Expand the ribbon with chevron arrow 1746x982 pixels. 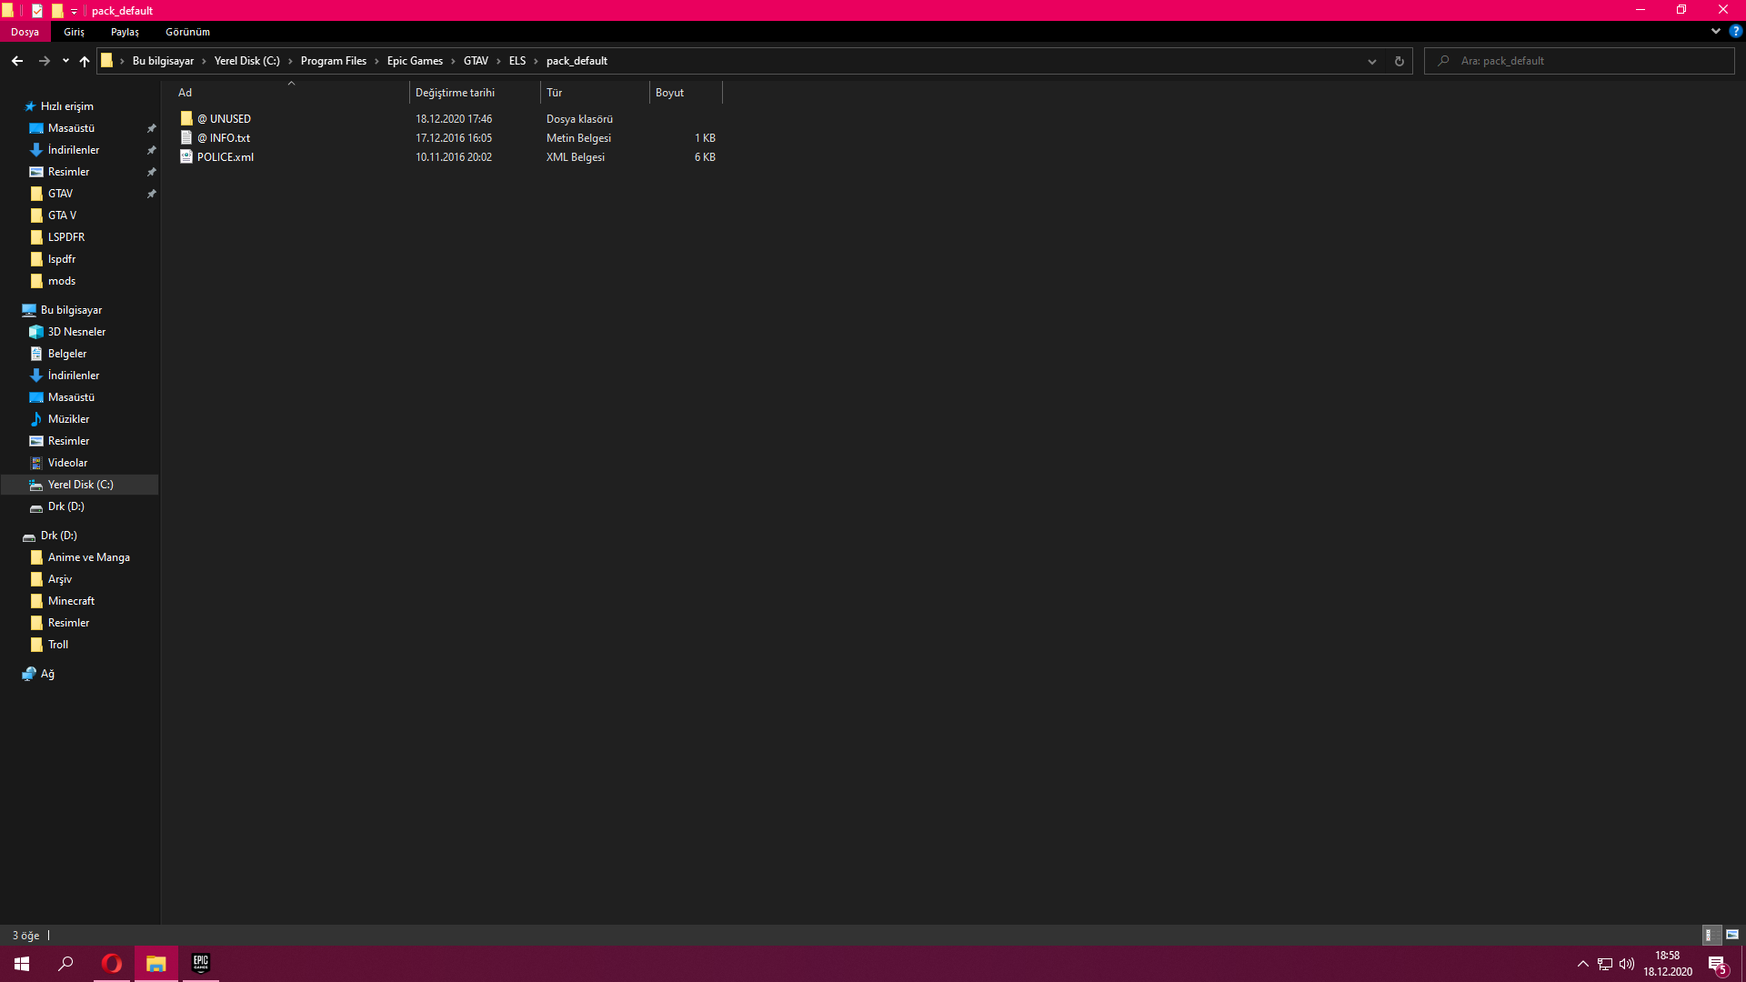tap(1715, 31)
